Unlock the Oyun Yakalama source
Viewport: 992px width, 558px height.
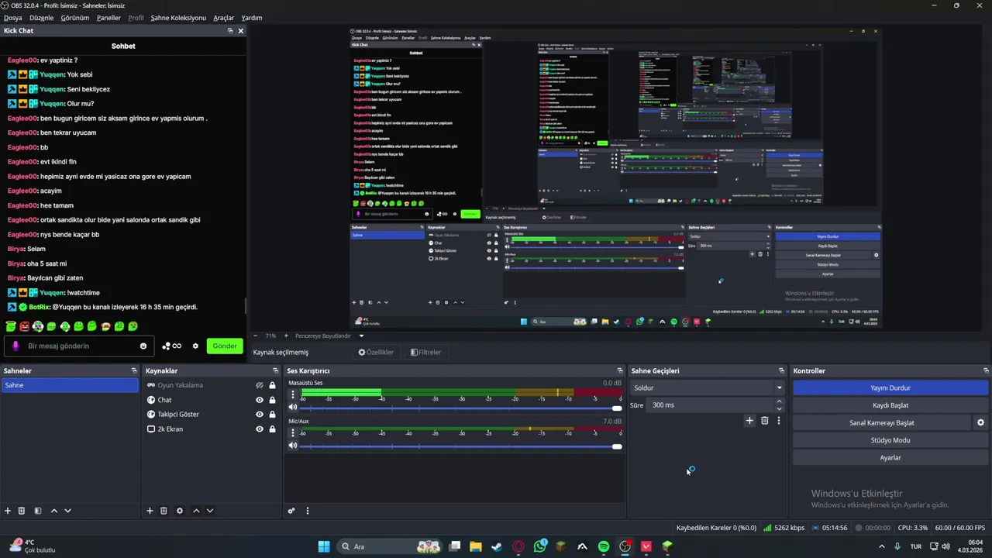tap(272, 385)
